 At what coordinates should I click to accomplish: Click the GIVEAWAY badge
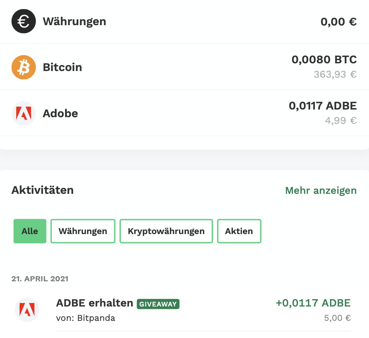click(158, 304)
